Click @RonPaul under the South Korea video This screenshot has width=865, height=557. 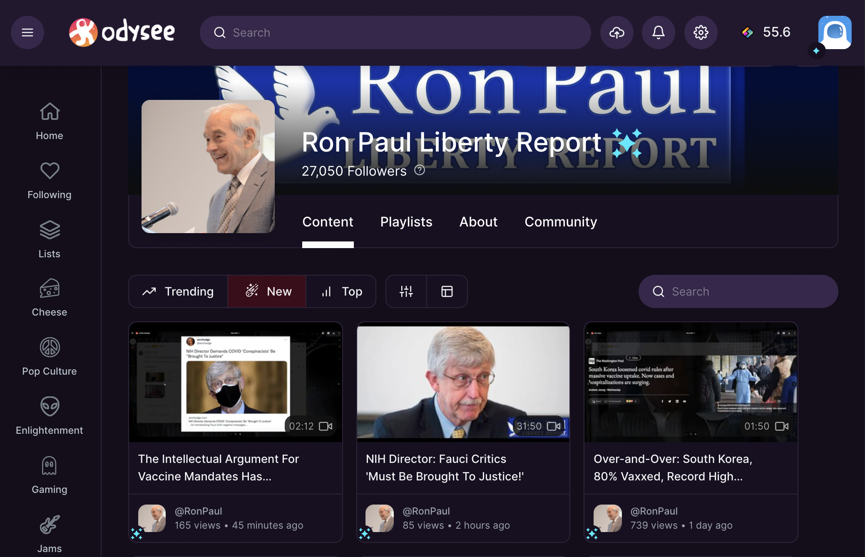tap(654, 511)
